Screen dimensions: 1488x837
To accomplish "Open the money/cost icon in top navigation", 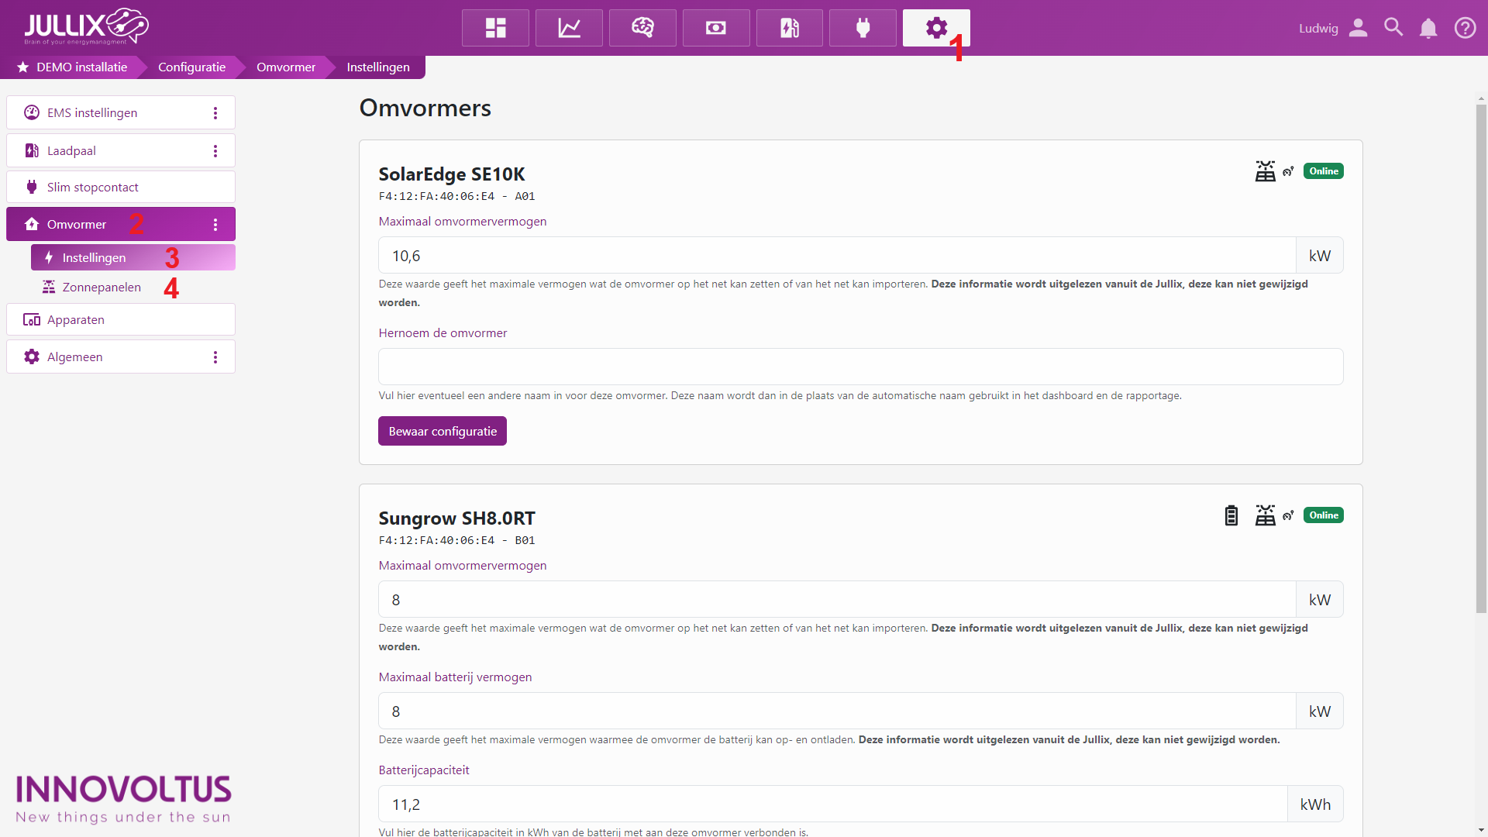I will tap(716, 28).
